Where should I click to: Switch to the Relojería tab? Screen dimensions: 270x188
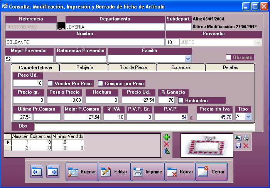click(x=84, y=67)
